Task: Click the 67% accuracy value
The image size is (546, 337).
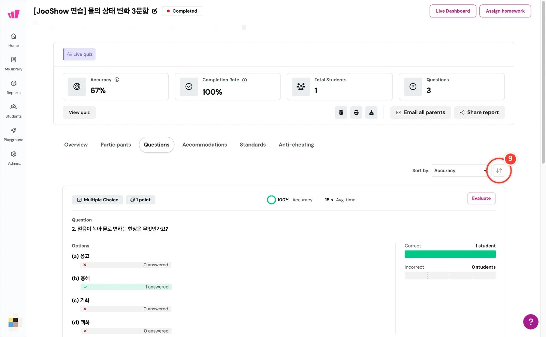Action: click(98, 91)
